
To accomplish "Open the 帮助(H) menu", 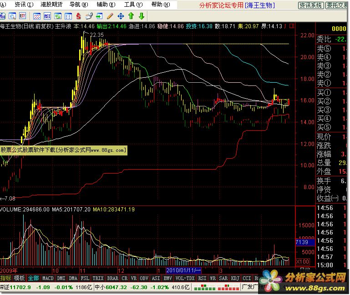I will (161, 5).
